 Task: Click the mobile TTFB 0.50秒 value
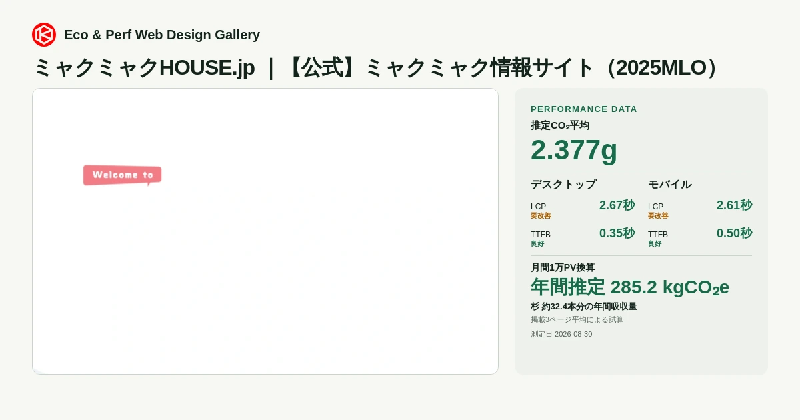coord(734,233)
